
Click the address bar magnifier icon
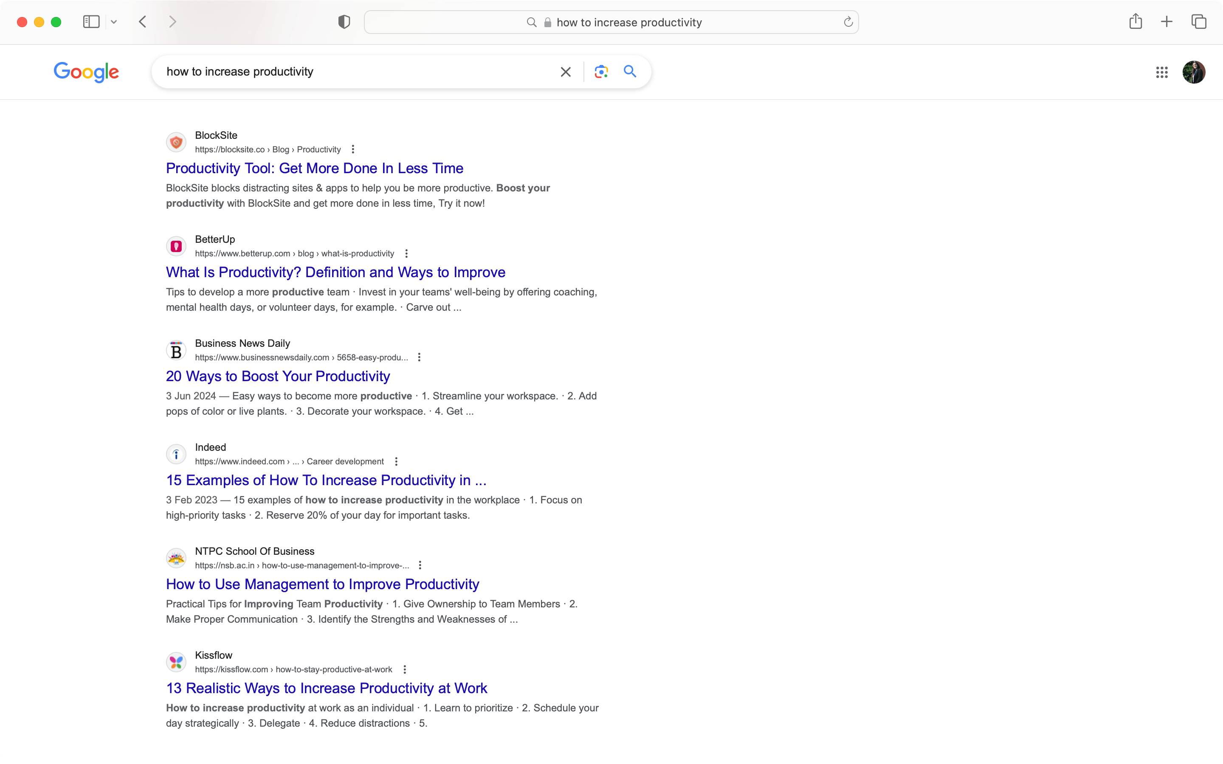(x=531, y=22)
